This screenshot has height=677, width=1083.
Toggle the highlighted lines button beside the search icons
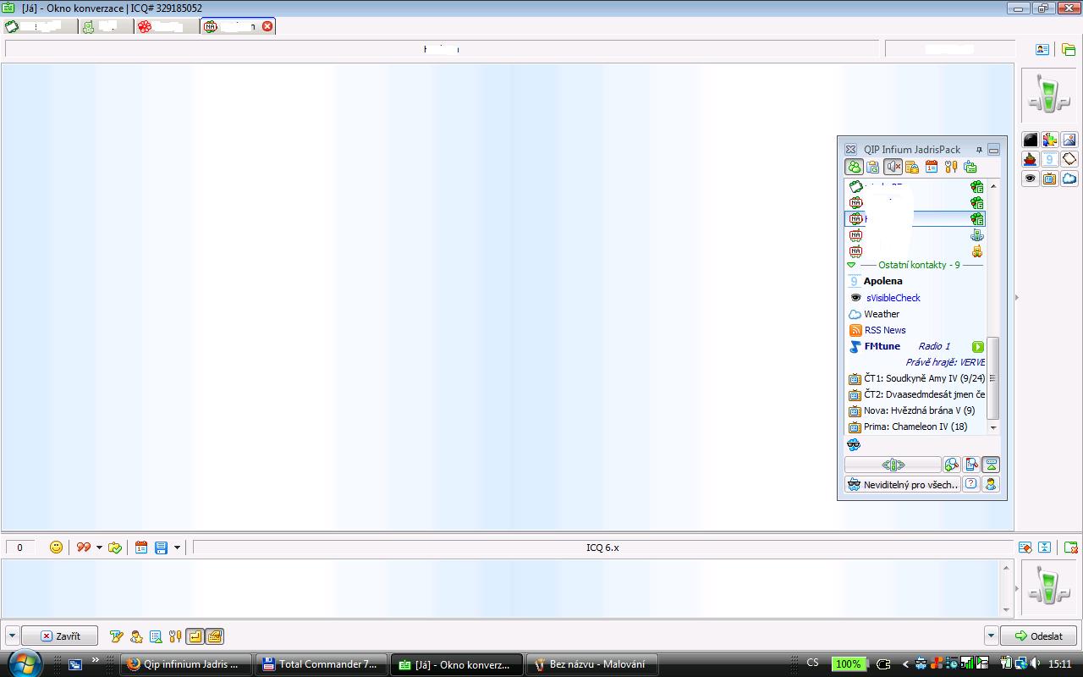pyautogui.click(x=991, y=465)
